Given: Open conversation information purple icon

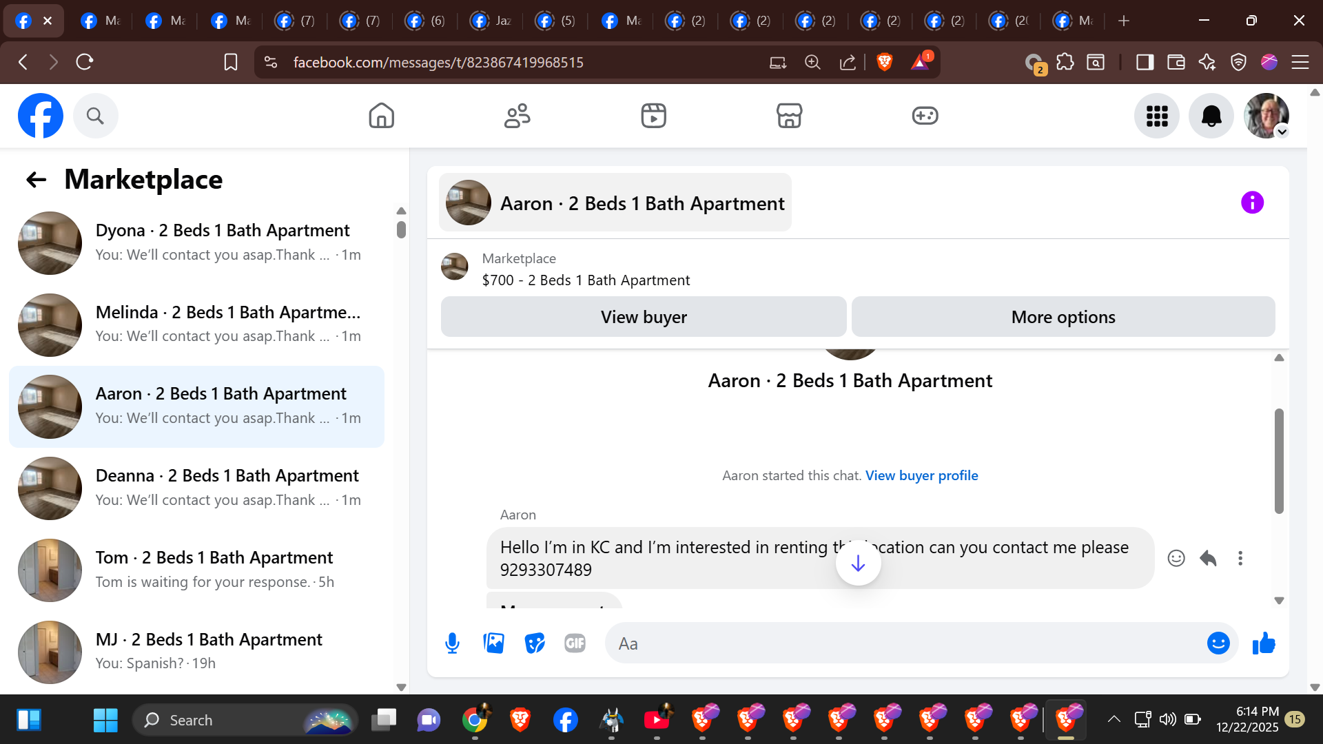Looking at the screenshot, I should 1252,203.
